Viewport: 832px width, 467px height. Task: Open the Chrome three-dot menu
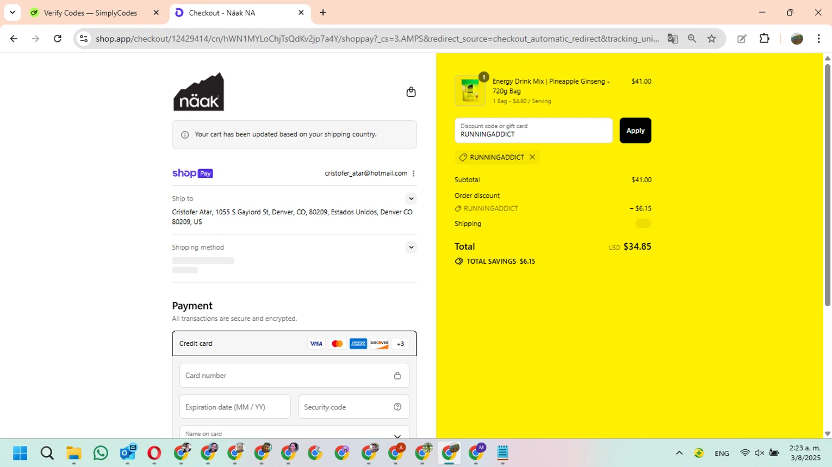tap(819, 39)
